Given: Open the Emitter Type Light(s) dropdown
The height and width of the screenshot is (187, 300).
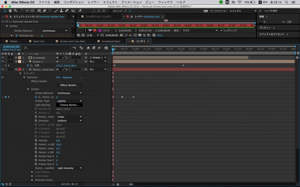Looking at the screenshot, I should coord(69,101).
